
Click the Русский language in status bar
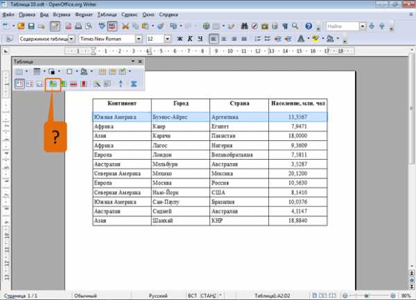(158, 295)
